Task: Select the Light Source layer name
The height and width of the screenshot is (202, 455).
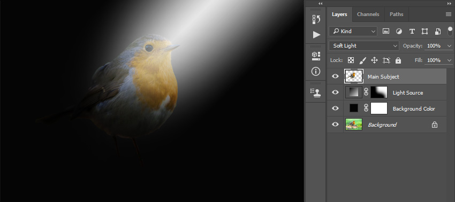Action: click(408, 93)
